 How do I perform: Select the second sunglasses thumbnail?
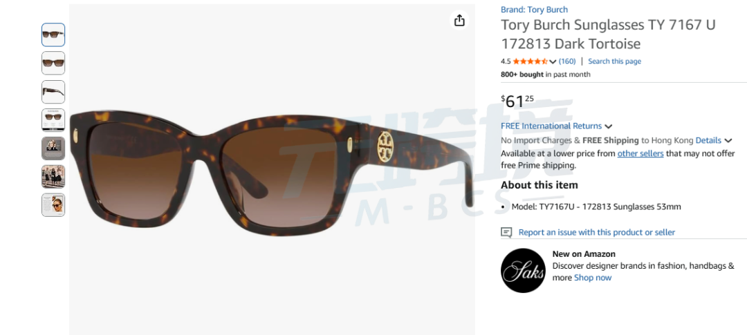(53, 63)
